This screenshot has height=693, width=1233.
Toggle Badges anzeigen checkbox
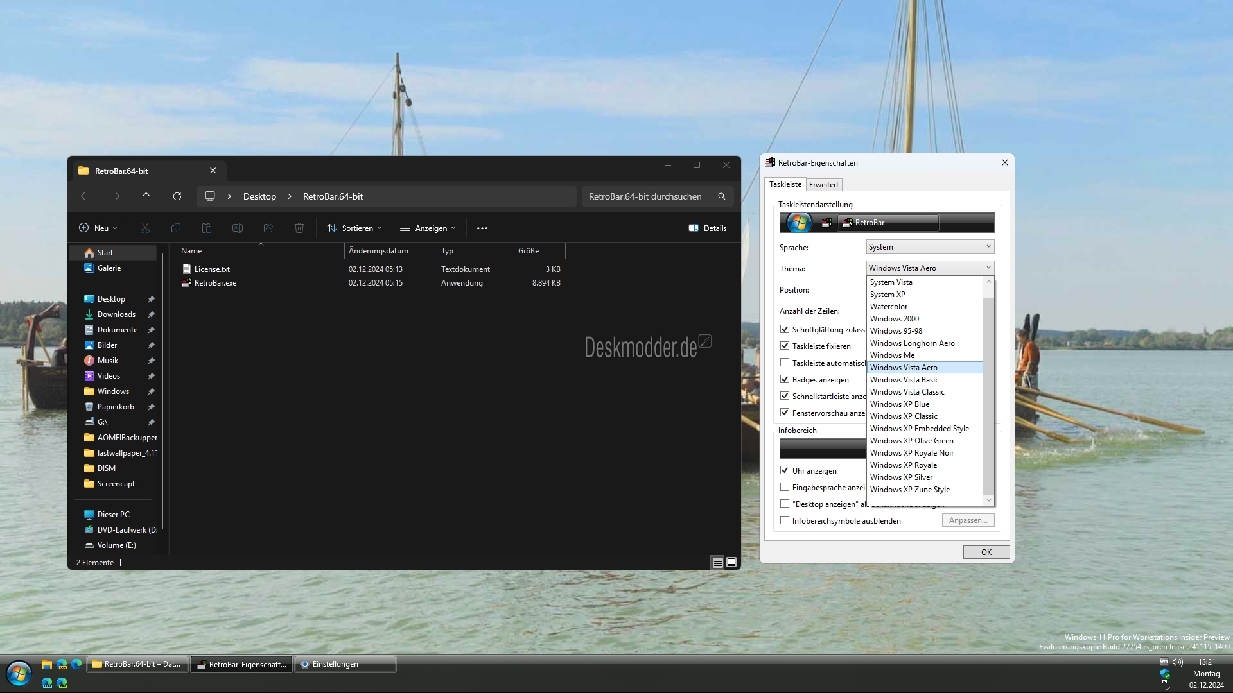click(x=785, y=379)
